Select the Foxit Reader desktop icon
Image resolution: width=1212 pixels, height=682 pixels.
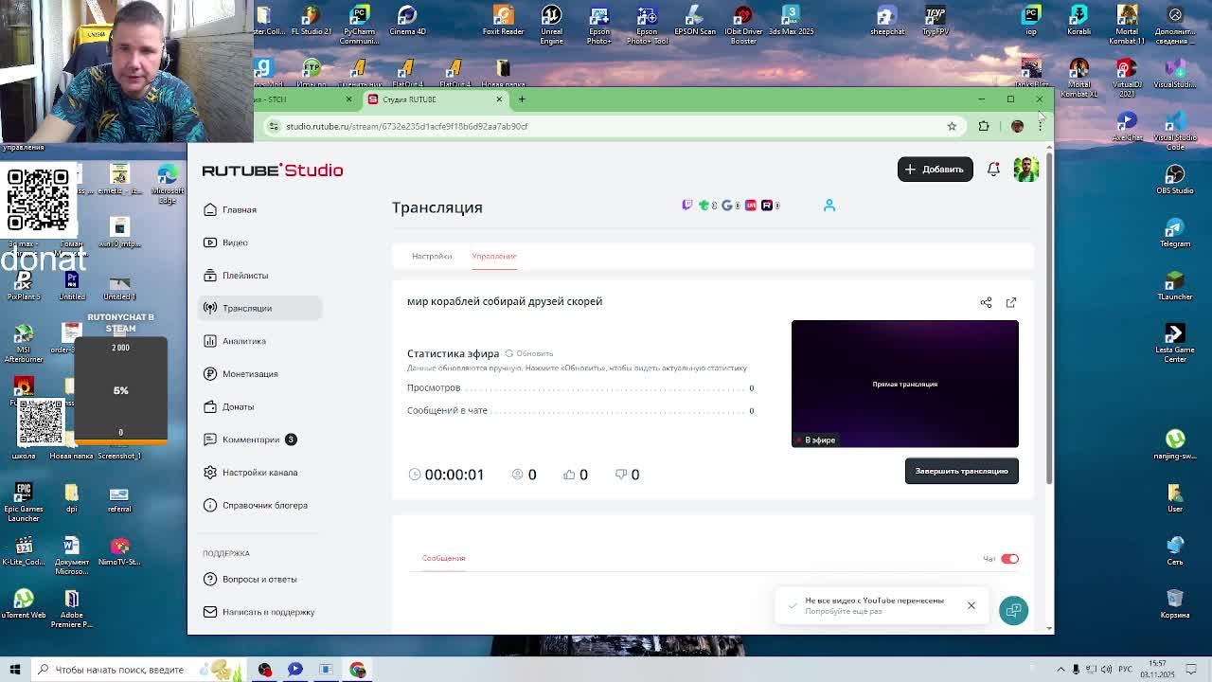coord(503,20)
